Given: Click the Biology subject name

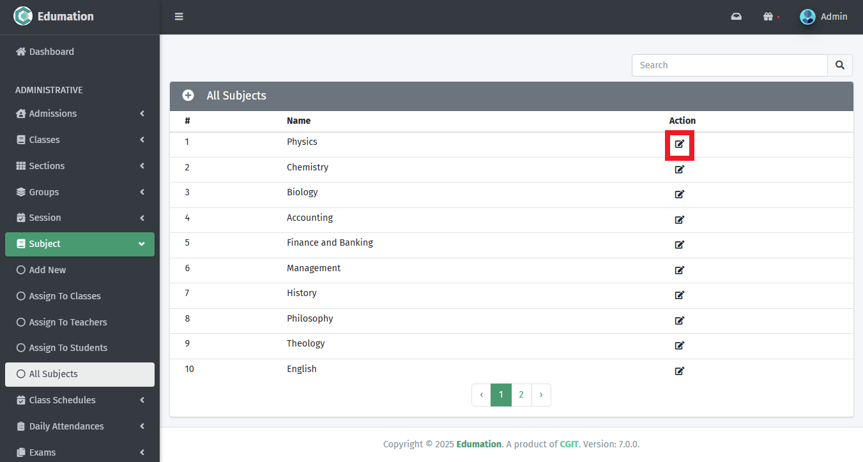Looking at the screenshot, I should pyautogui.click(x=302, y=192).
